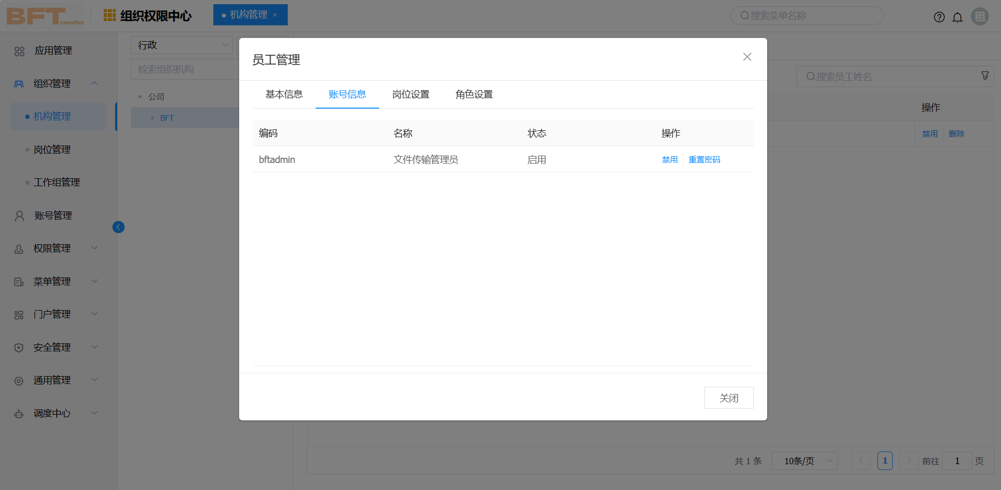
Task: Click the 搜索菜单名称 search field
Action: coord(807,16)
